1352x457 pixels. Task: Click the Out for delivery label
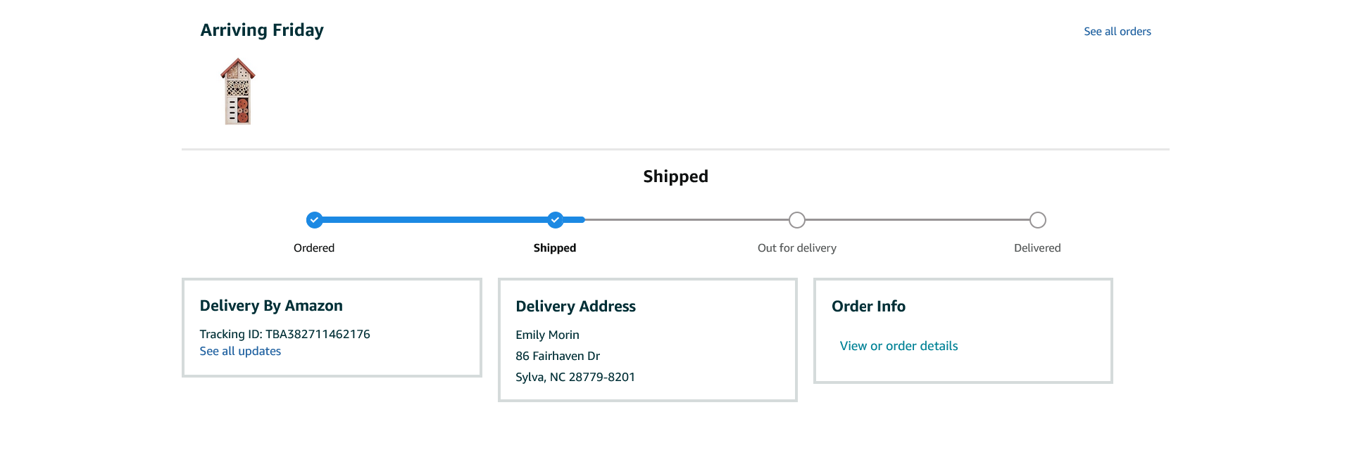797,248
